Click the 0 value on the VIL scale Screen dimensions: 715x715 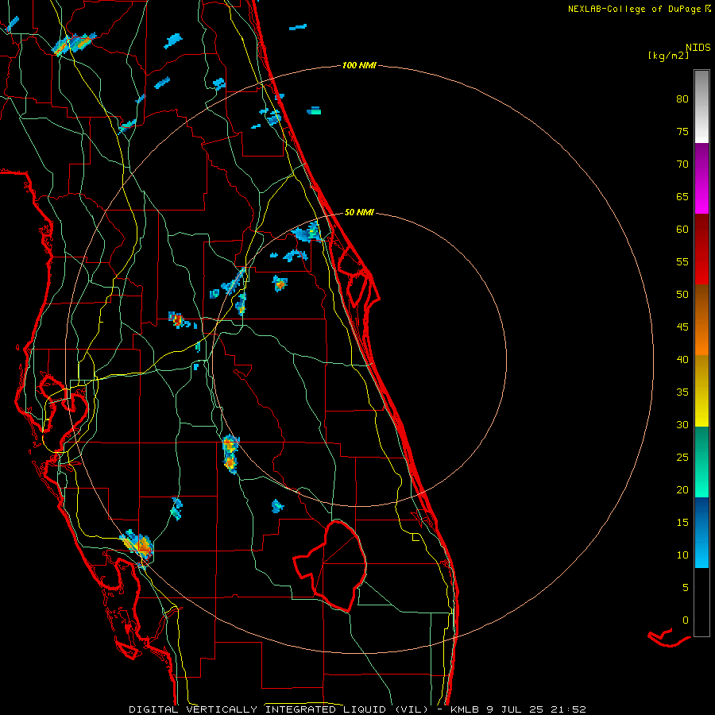point(686,620)
